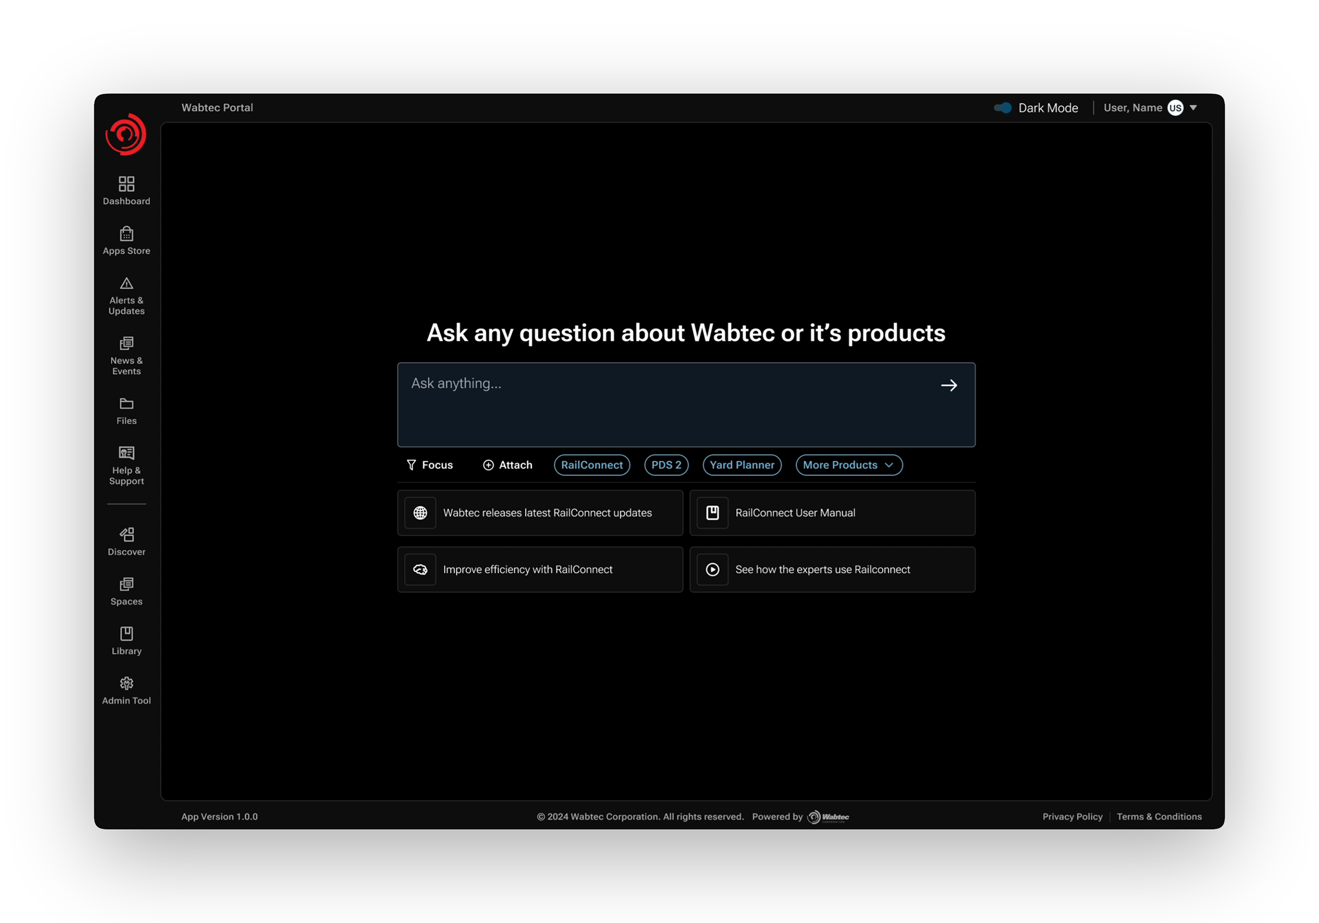
Task: Open the RailConnect User Manual card
Action: (833, 513)
